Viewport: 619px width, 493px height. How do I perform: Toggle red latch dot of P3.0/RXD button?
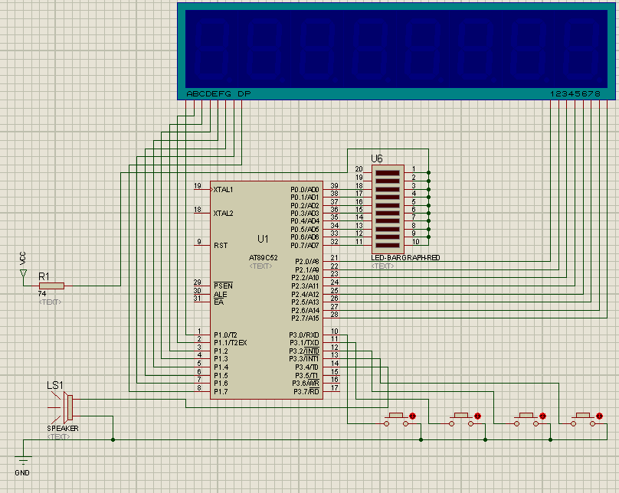(413, 416)
